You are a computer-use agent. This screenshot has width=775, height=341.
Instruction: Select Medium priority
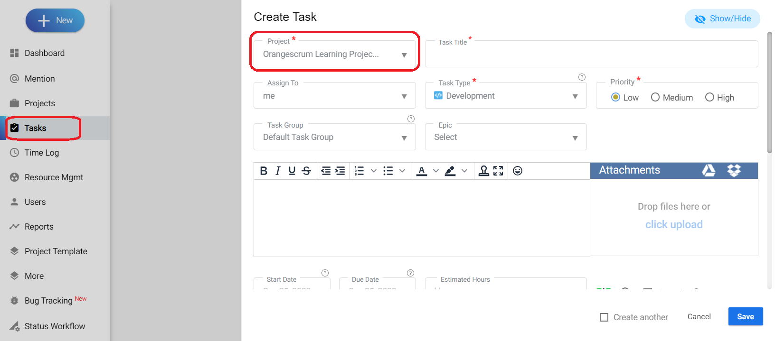pos(655,97)
